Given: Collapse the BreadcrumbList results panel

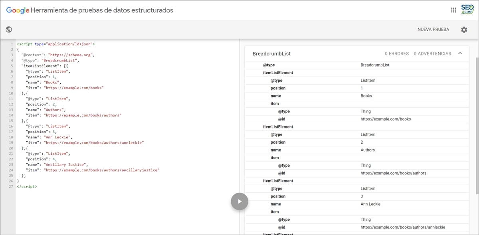Looking at the screenshot, I should pos(460,53).
